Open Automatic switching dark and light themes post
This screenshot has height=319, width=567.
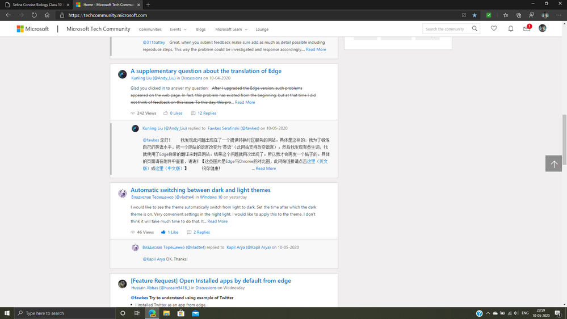pos(200,190)
